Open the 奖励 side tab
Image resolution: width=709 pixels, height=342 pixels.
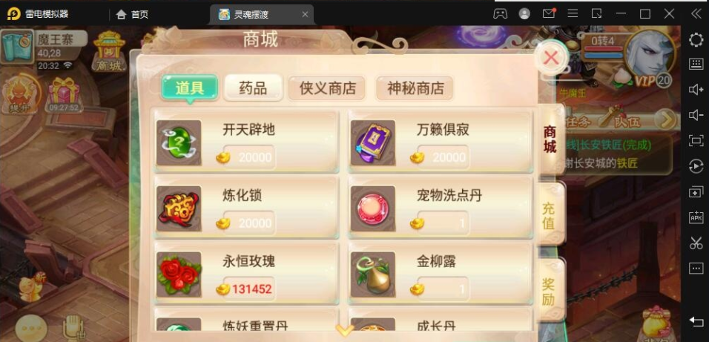click(x=550, y=290)
